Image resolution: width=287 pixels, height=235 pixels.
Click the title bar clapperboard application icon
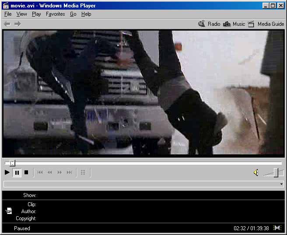tap(6, 6)
